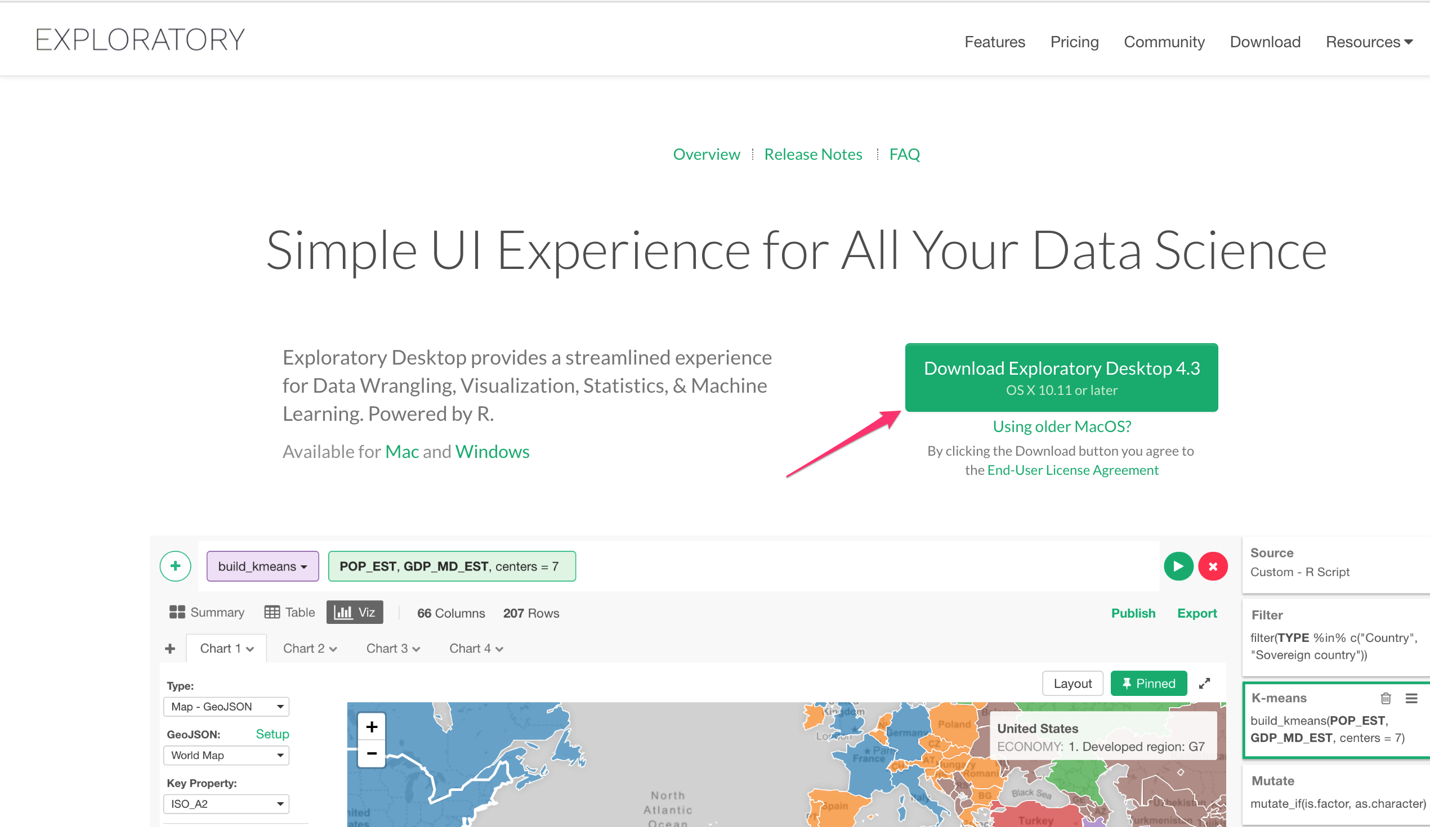Click the Publish link
The height and width of the screenshot is (827, 1430).
tap(1133, 613)
